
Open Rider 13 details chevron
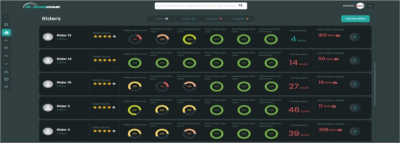pos(355,37)
